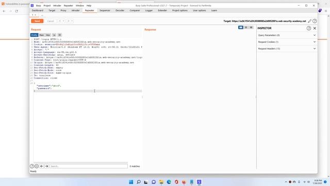Open File Explorer from the taskbar
The width and height of the screenshot is (330, 186).
[161, 182]
